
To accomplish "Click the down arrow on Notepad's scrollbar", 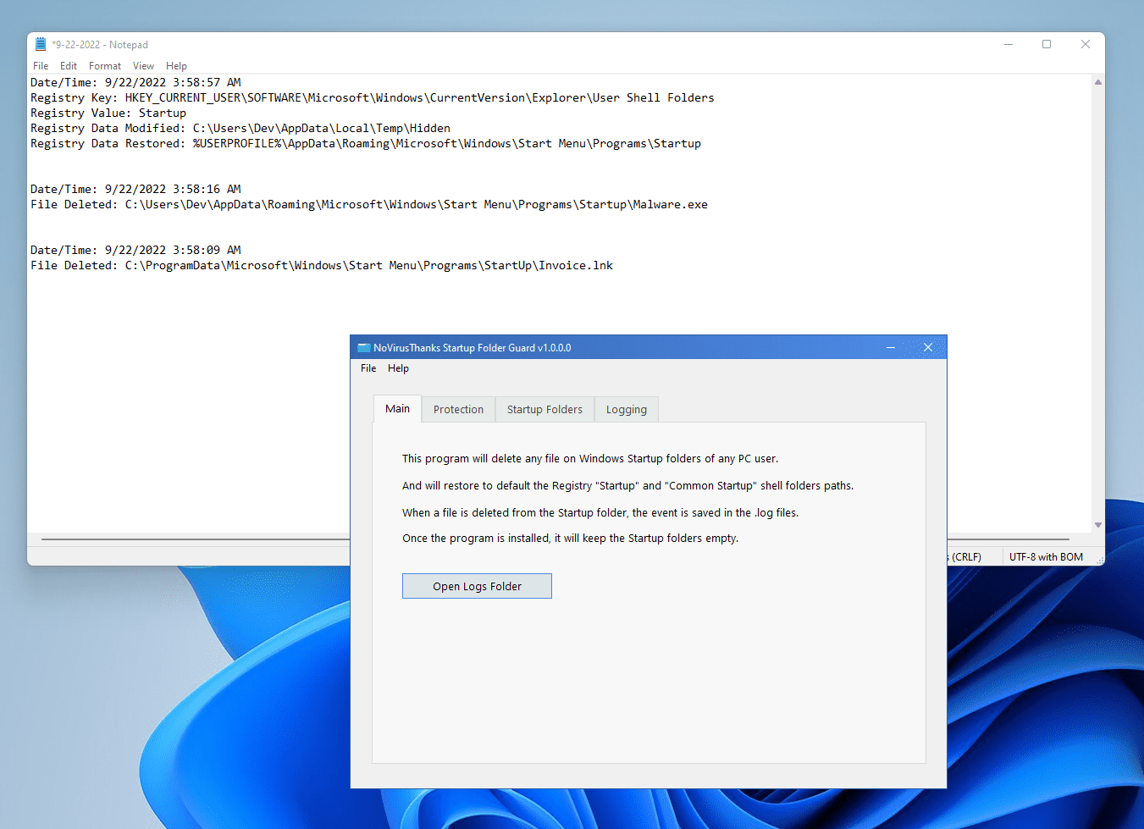I will pyautogui.click(x=1098, y=524).
